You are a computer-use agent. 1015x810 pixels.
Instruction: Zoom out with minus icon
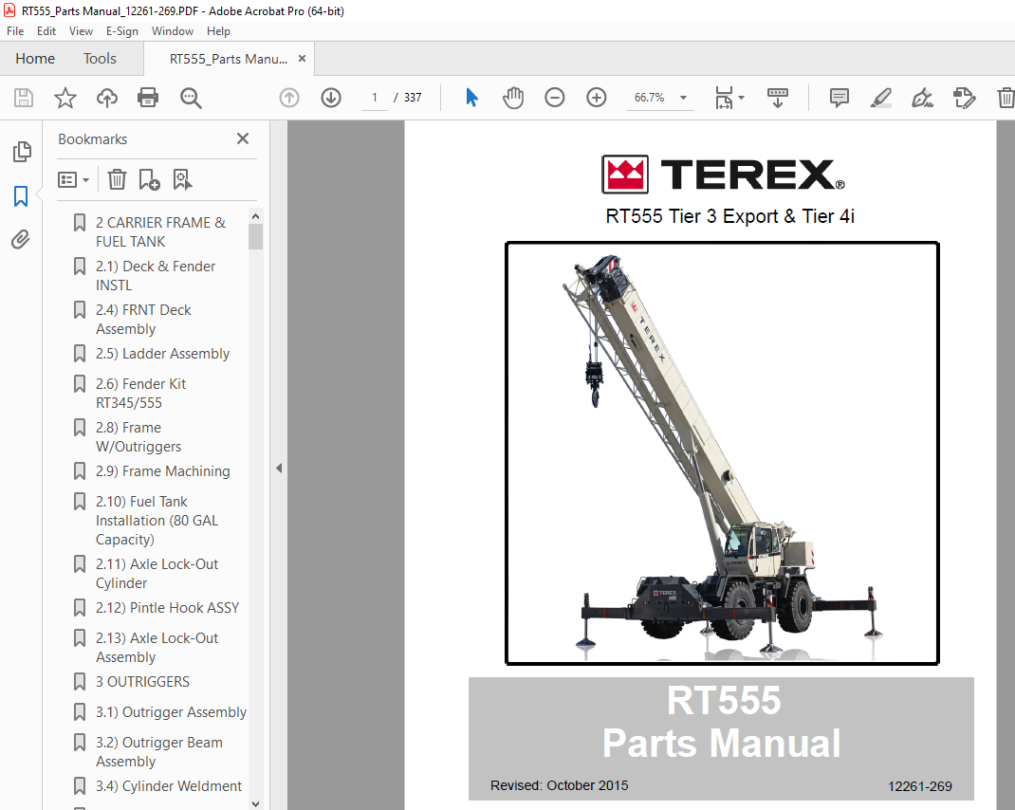tap(555, 98)
